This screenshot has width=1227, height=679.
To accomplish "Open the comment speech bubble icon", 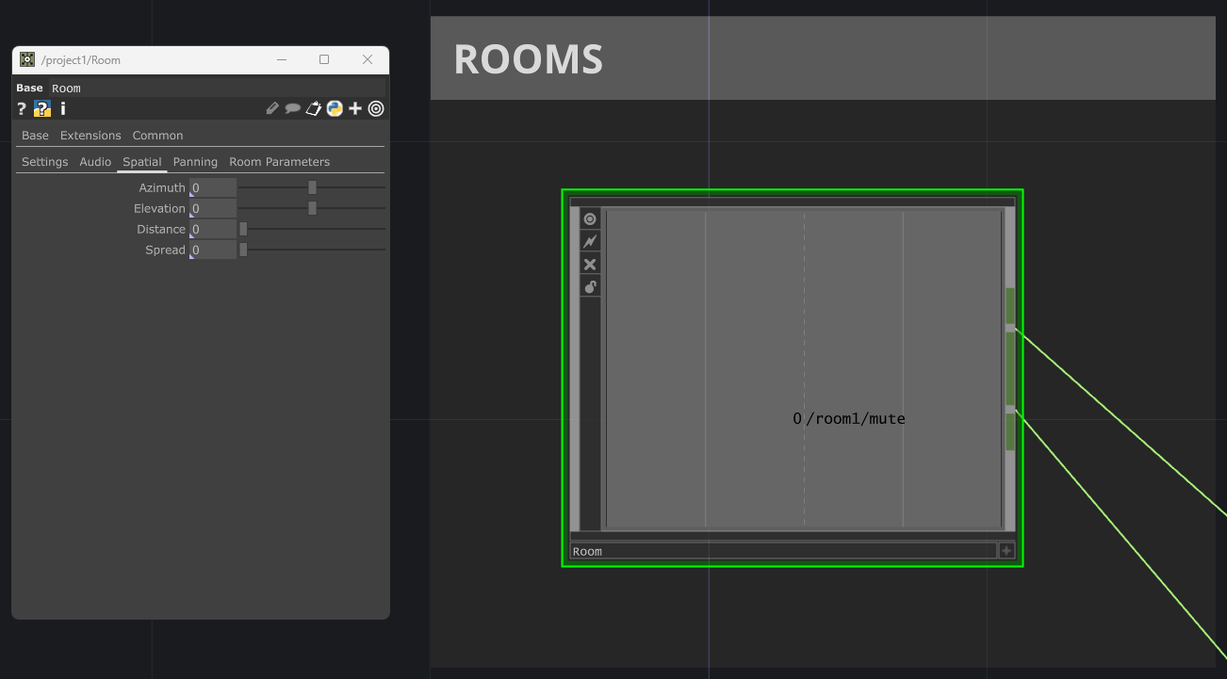I will (293, 108).
